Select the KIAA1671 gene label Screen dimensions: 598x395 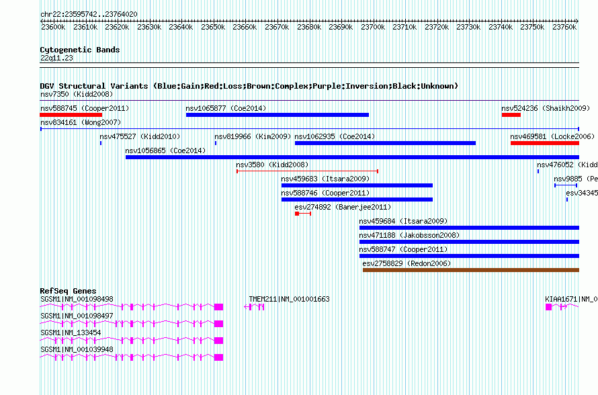(571, 300)
